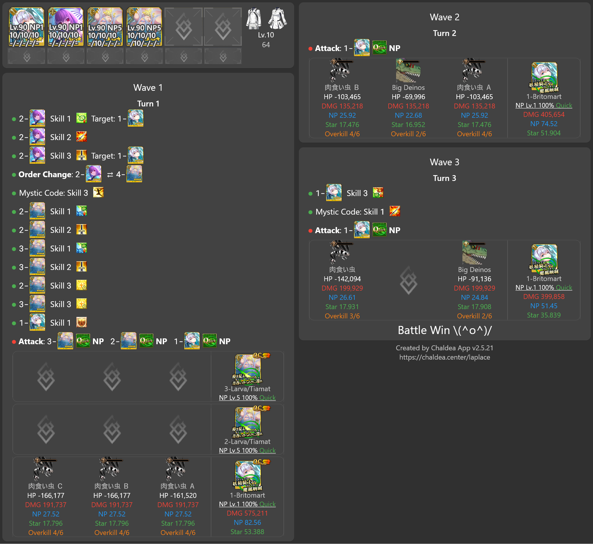Screen dimensions: 593x544
Task: Click Big Deinos enemy portrait in Wave 2
Action: (x=408, y=71)
